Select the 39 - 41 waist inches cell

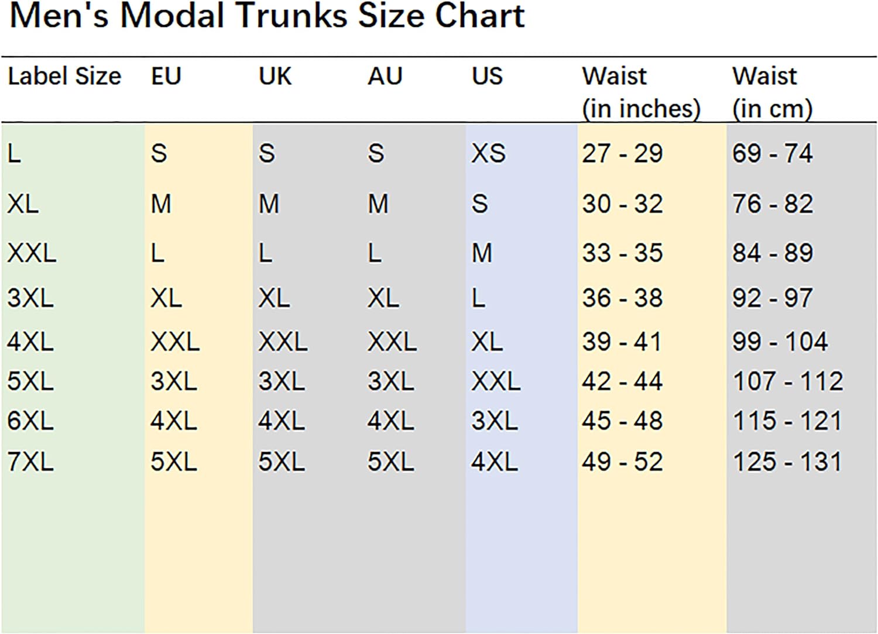622,342
